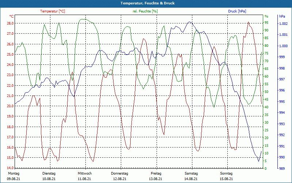Screen dimensions: 292x183
Task: Click the 21,0 temperature axis value
Action: [x=10, y=96]
